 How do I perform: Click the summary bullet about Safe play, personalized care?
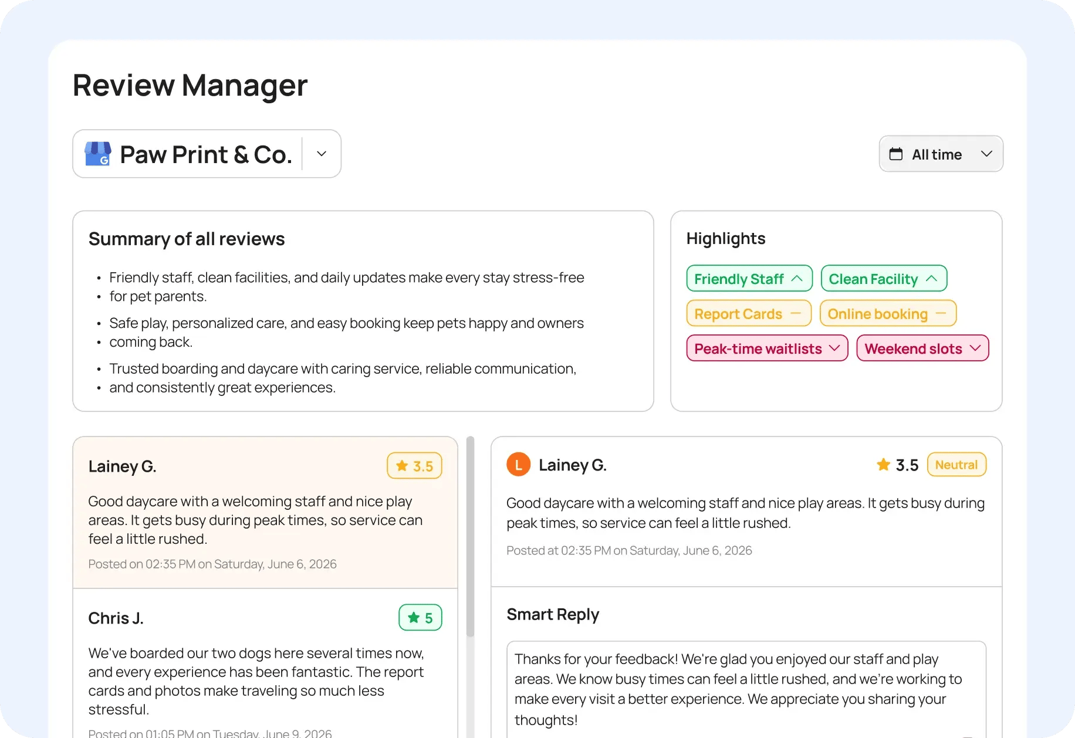pos(346,332)
